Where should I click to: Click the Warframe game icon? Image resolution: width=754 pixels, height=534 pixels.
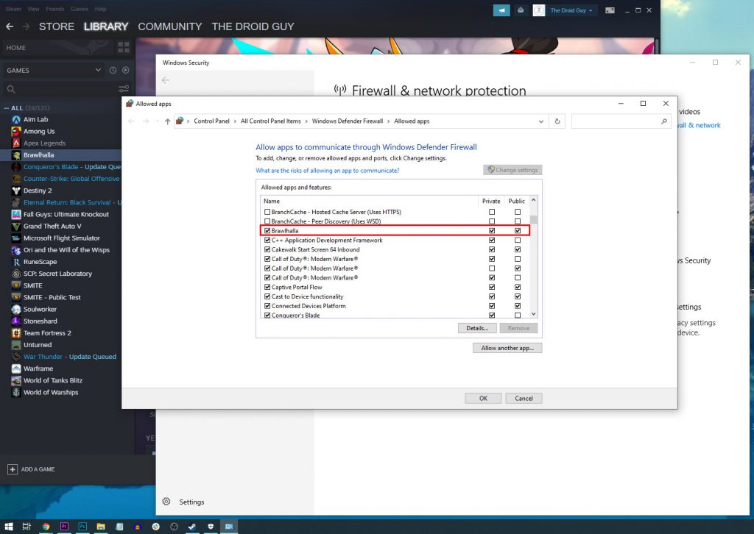coord(16,369)
